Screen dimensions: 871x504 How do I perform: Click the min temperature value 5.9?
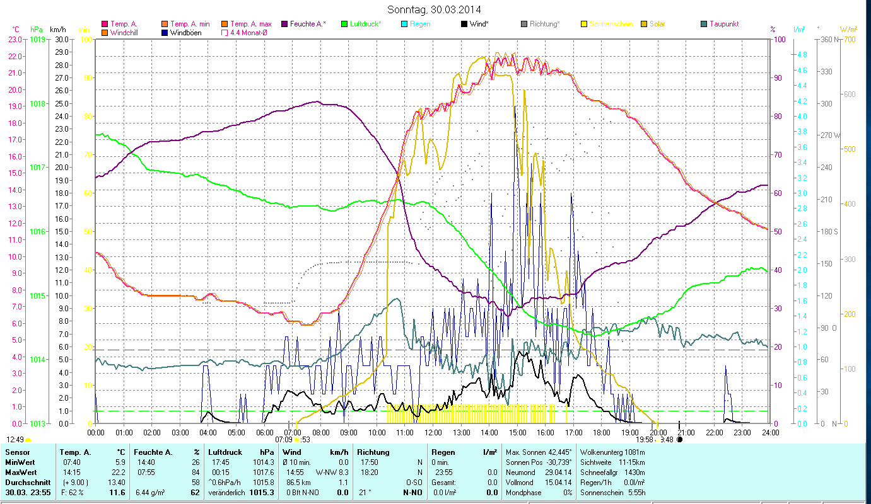click(x=121, y=462)
